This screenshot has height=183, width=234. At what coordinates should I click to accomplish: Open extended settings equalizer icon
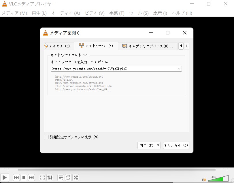[x=50, y=178]
